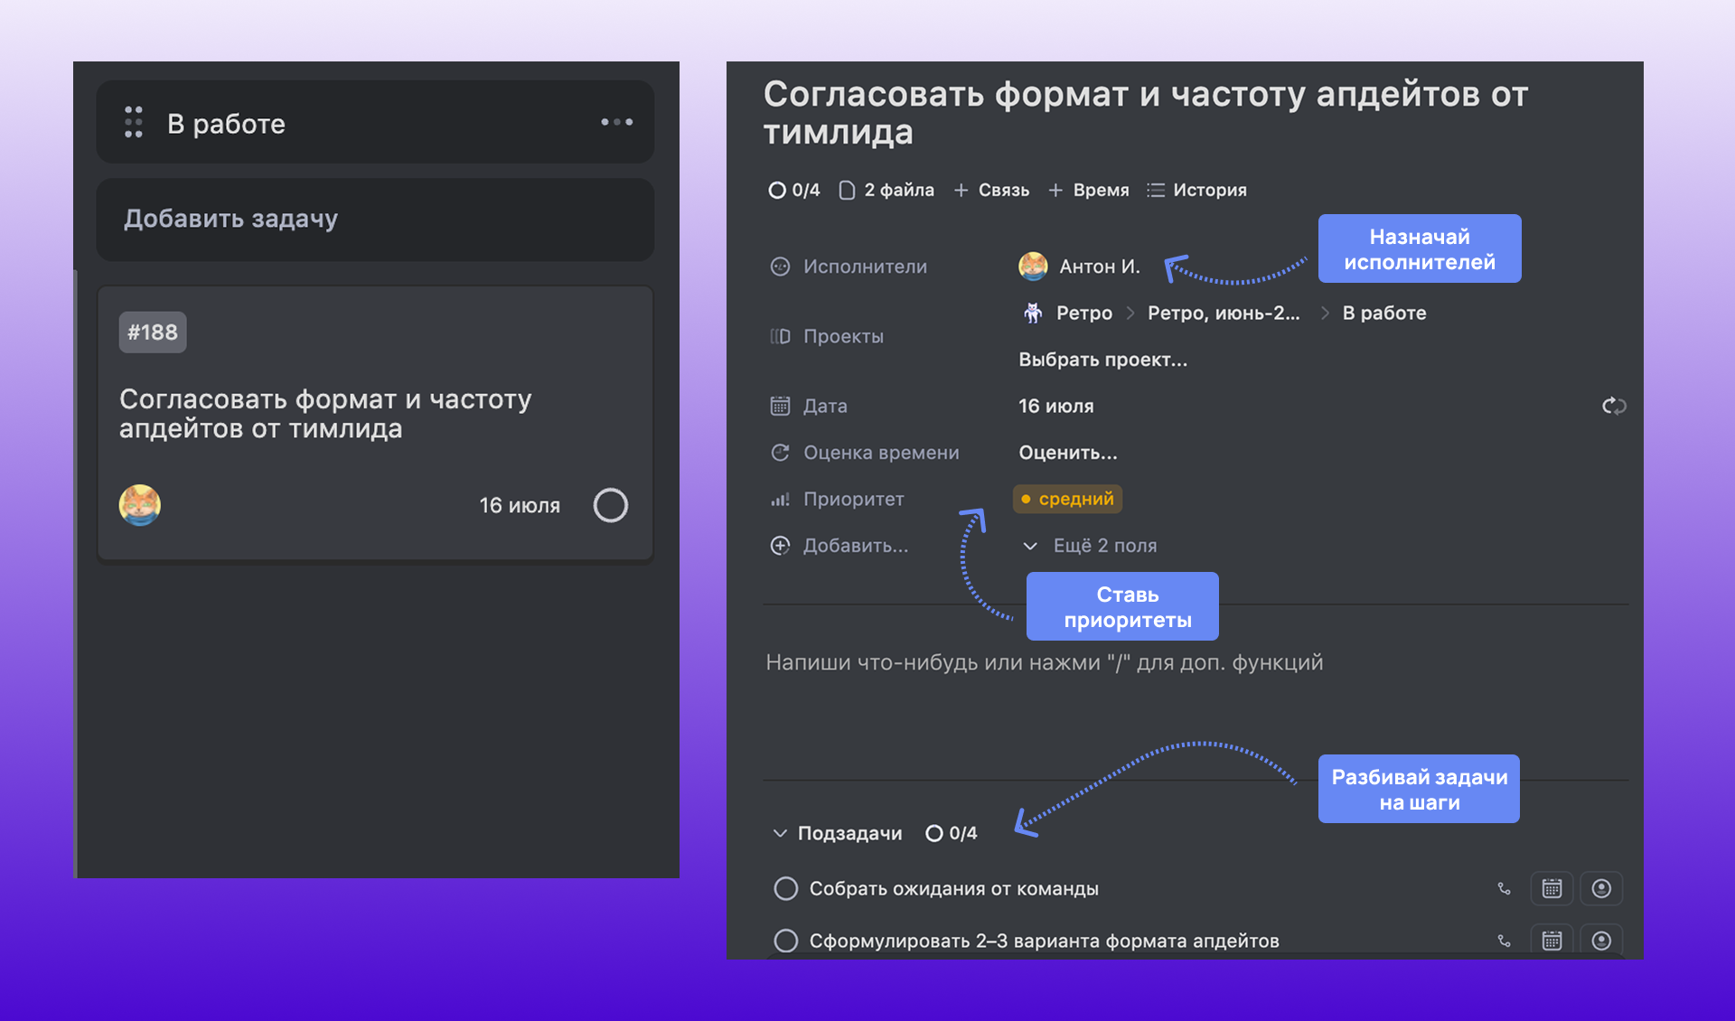
Task: Open the Выбрать проект dropdown
Action: coord(1103,359)
